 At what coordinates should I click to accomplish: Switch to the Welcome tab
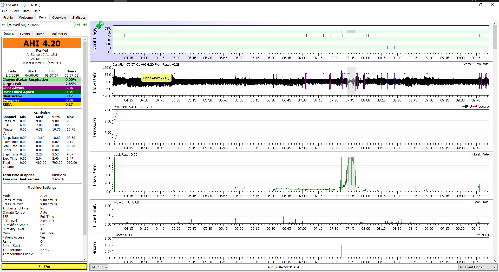[x=26, y=17]
